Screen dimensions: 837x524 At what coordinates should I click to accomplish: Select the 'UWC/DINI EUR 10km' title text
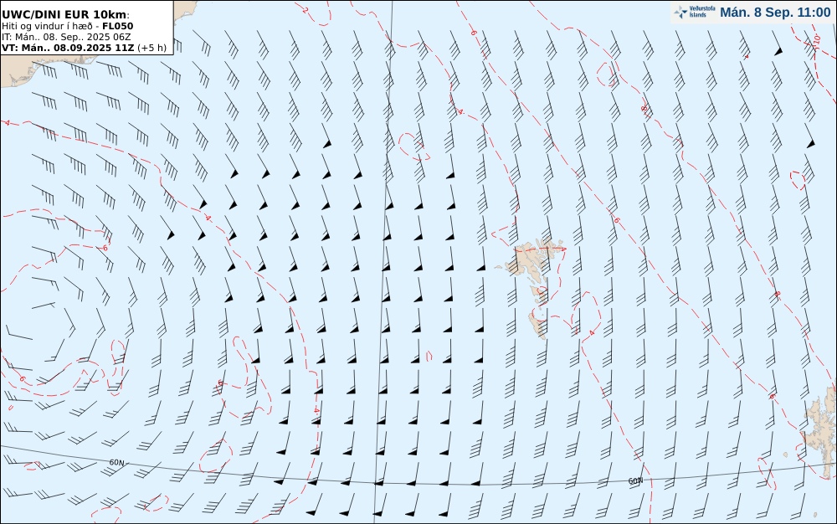pyautogui.click(x=65, y=14)
